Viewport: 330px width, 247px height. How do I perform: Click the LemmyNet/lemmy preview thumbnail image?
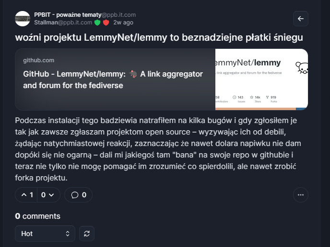pyautogui.click(x=261, y=79)
